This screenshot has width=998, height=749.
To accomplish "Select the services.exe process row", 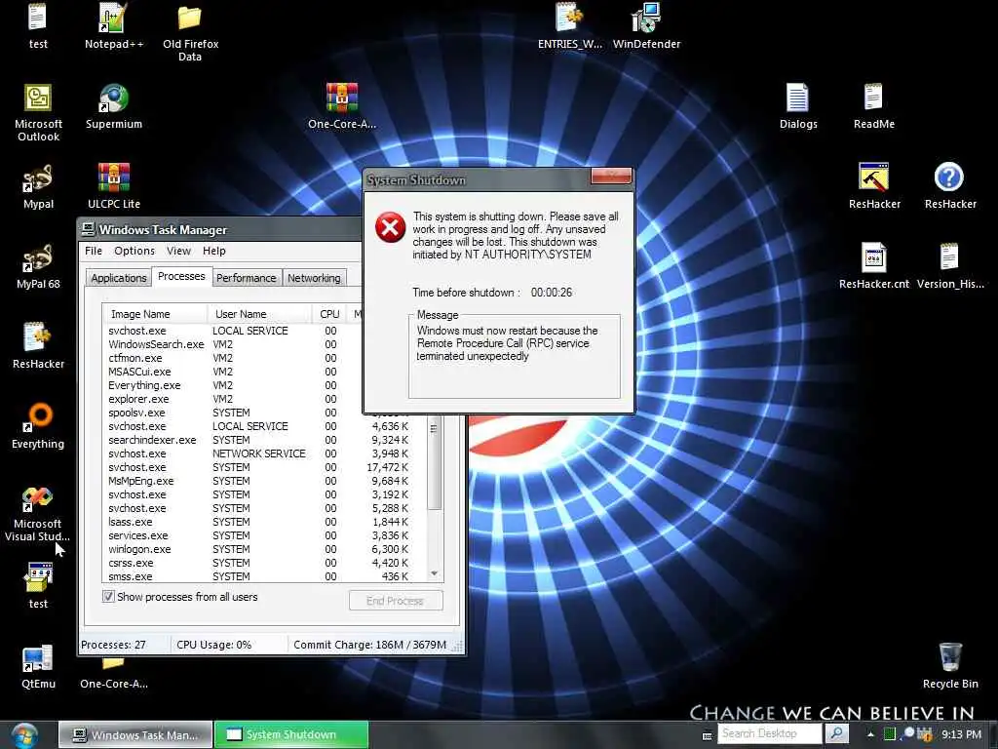I will (265, 535).
